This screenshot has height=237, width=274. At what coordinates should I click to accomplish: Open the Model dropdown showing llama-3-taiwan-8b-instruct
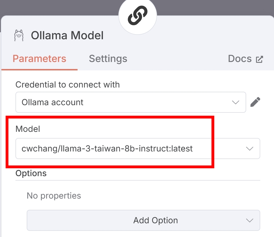pyautogui.click(x=138, y=149)
